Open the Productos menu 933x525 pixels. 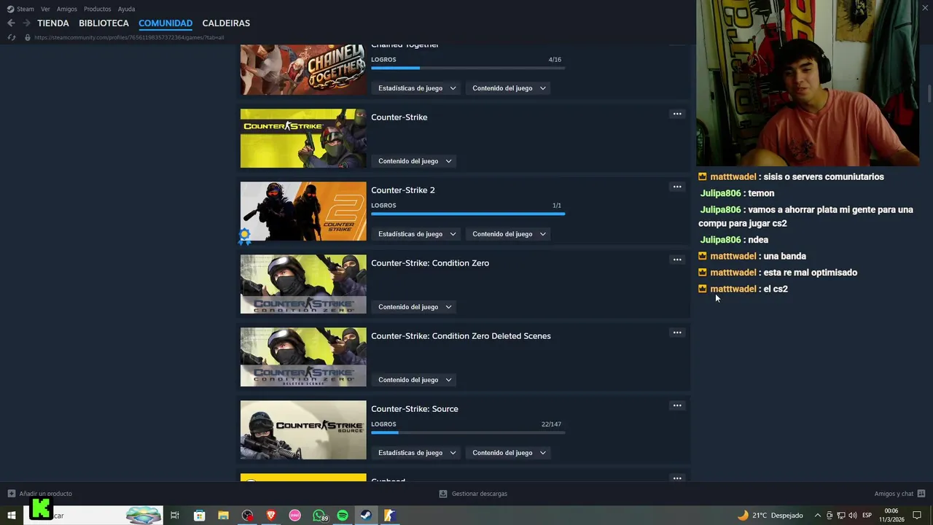tap(98, 9)
